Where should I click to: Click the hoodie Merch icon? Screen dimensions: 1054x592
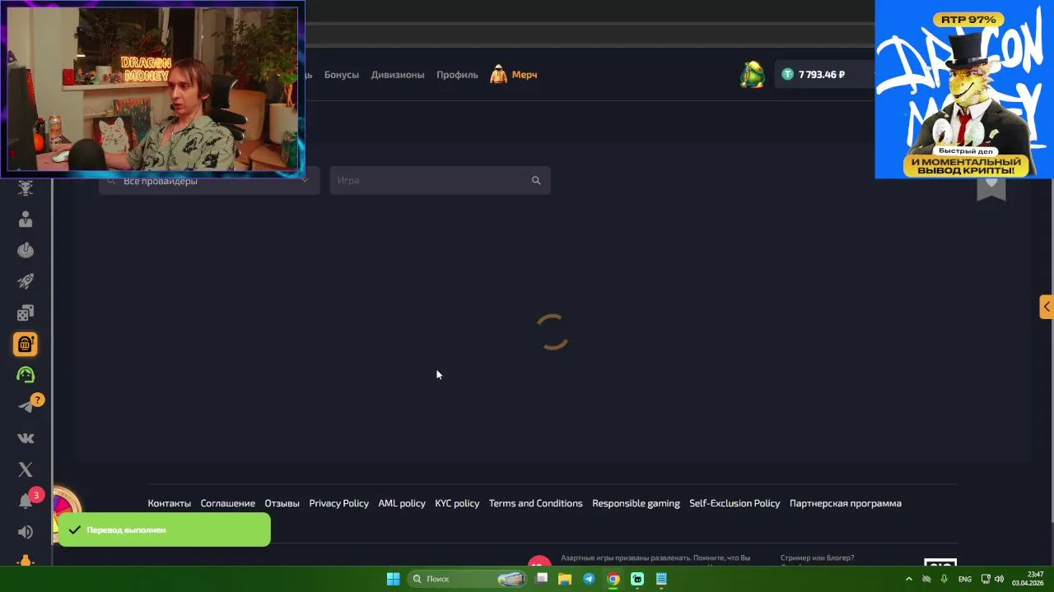tap(498, 75)
